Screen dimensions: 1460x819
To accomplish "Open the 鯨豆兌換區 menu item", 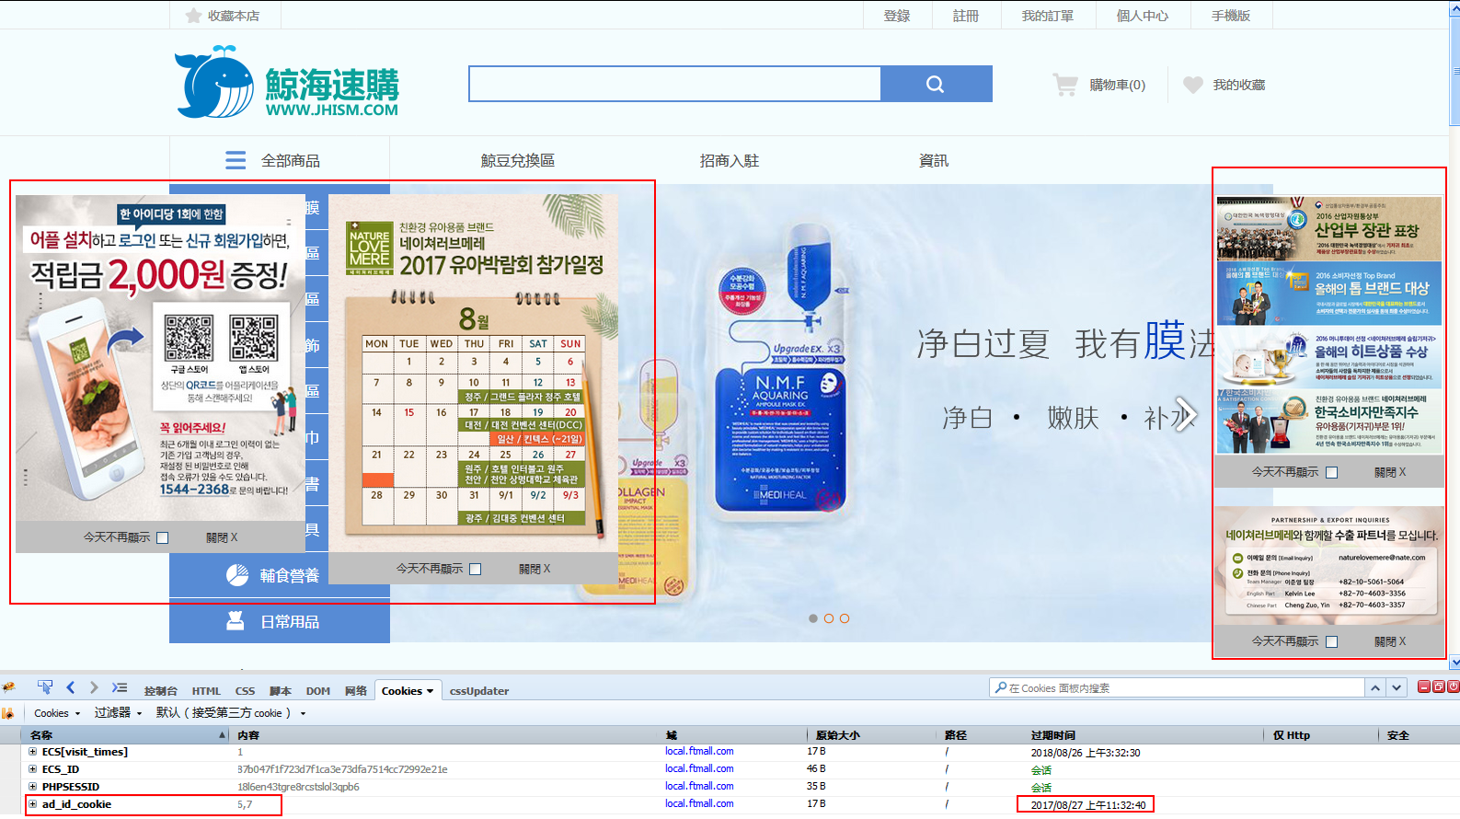I will [518, 160].
